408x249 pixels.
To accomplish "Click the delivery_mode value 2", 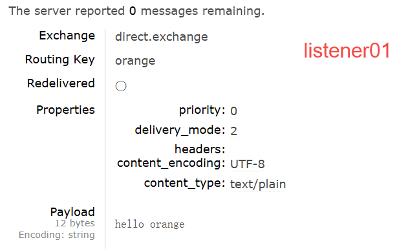I will coord(233,131).
